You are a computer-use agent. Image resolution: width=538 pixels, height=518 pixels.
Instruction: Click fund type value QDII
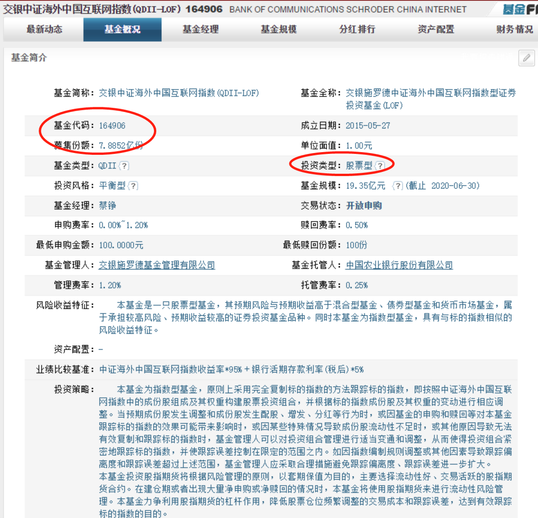107,166
